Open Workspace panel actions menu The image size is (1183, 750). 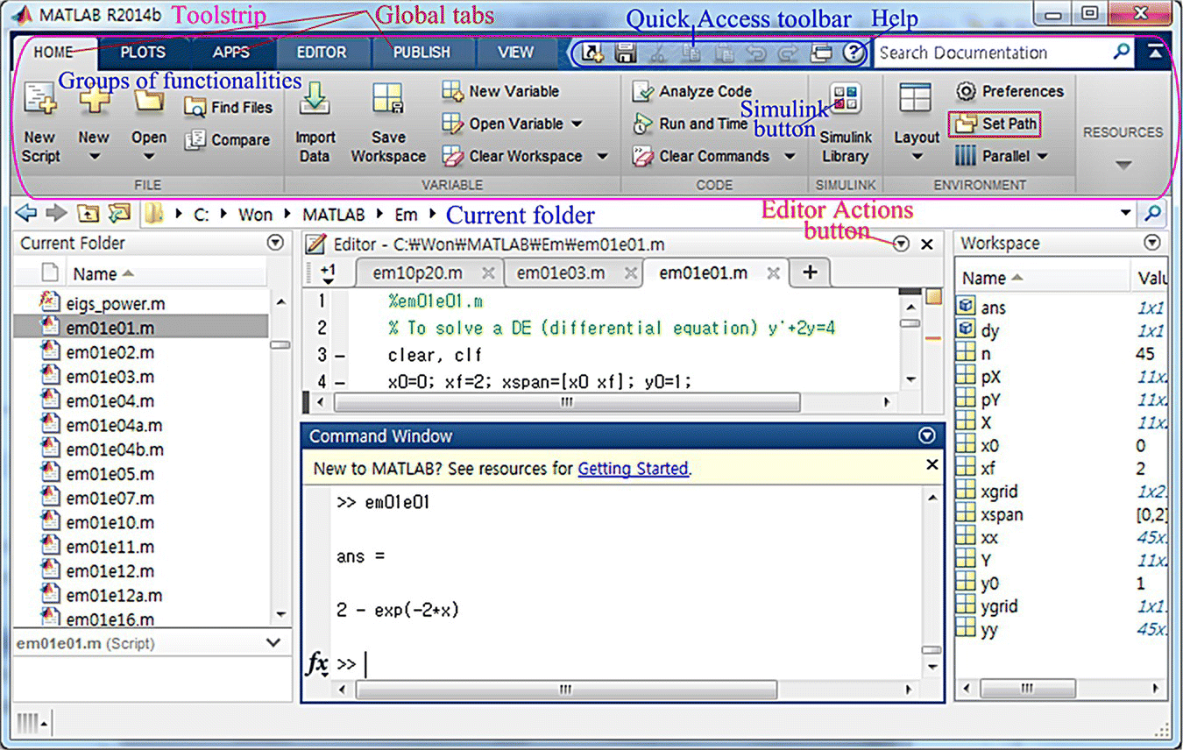pyautogui.click(x=1152, y=243)
